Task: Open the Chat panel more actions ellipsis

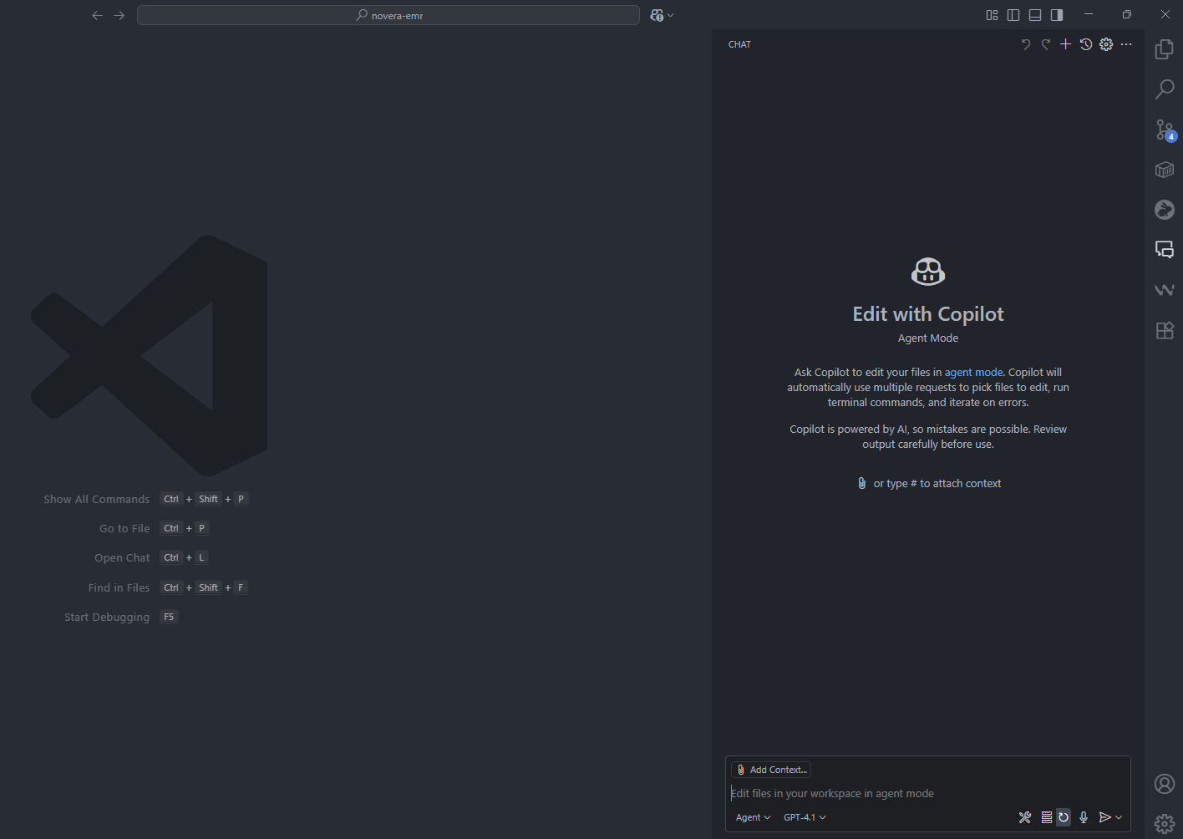Action: pos(1126,44)
